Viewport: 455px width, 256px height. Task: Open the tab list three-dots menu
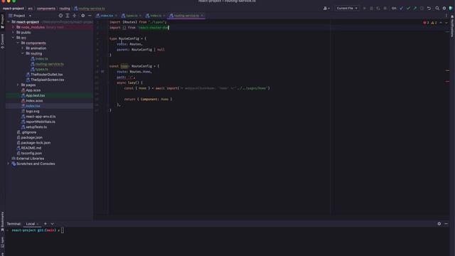tap(446, 16)
